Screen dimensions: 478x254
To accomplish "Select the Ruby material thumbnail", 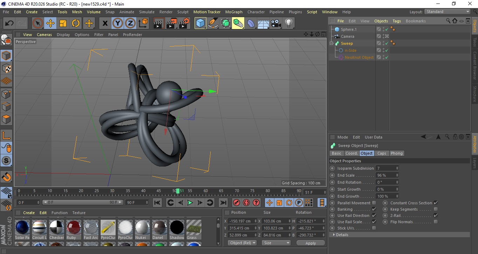I will pos(74,227).
